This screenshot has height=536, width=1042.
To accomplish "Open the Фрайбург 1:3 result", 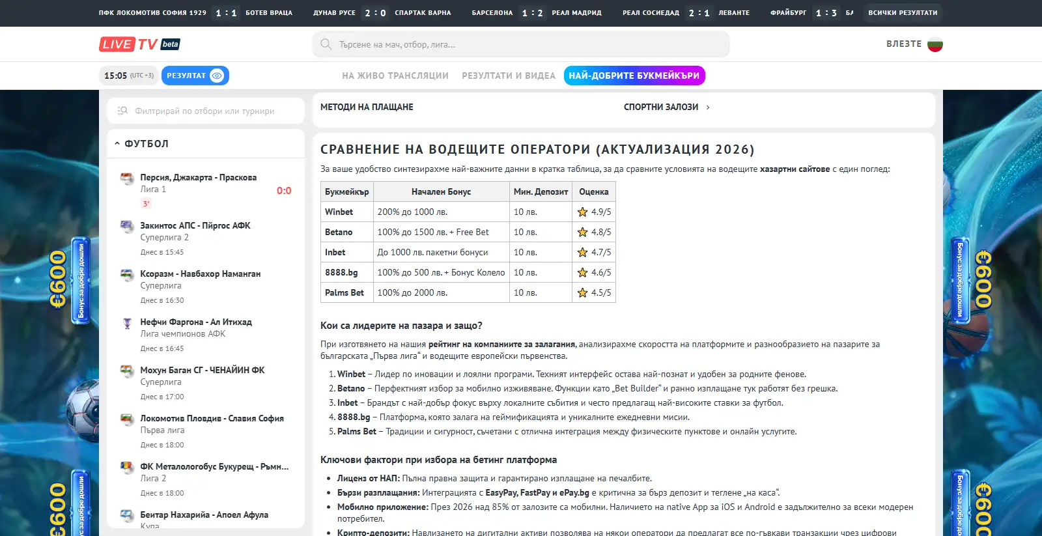I will [812, 12].
